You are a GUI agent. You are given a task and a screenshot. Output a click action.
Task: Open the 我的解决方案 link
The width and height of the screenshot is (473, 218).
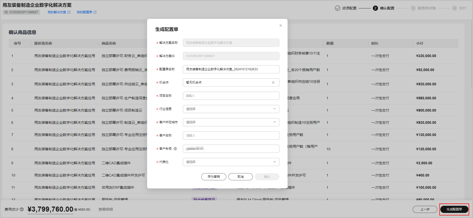(57, 12)
